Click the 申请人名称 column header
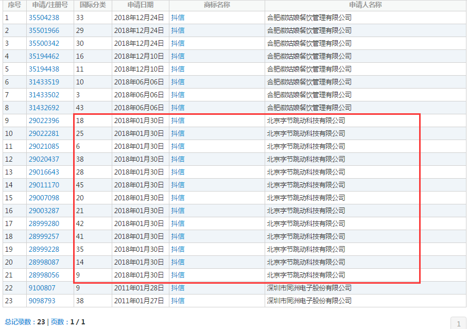Image resolution: width=467 pixels, height=329 pixels. tap(366, 5)
